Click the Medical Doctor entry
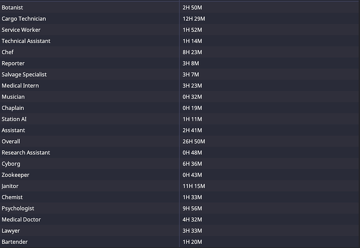Viewport: 360px width, 248px height. (21, 219)
